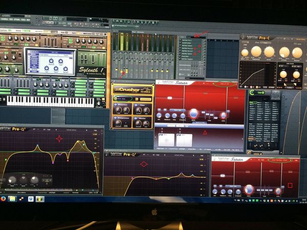Click CamelCrusher Tube distortion knob

pyautogui.click(x=119, y=110)
